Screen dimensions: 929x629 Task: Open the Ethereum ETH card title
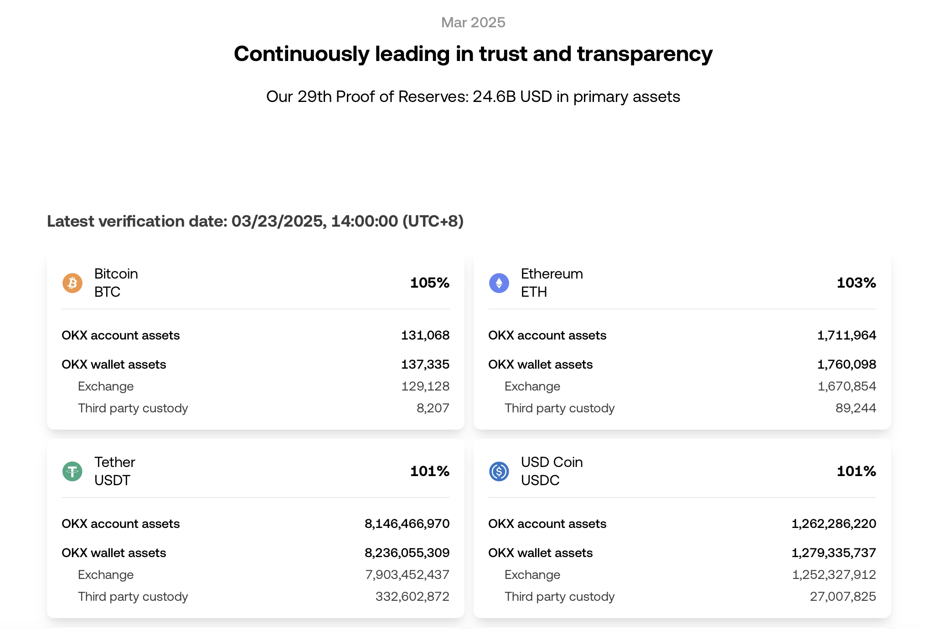(552, 283)
